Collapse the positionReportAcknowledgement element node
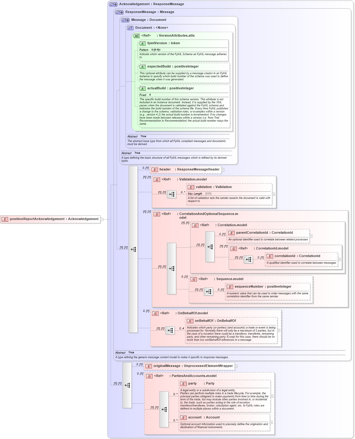 tap(102, 219)
